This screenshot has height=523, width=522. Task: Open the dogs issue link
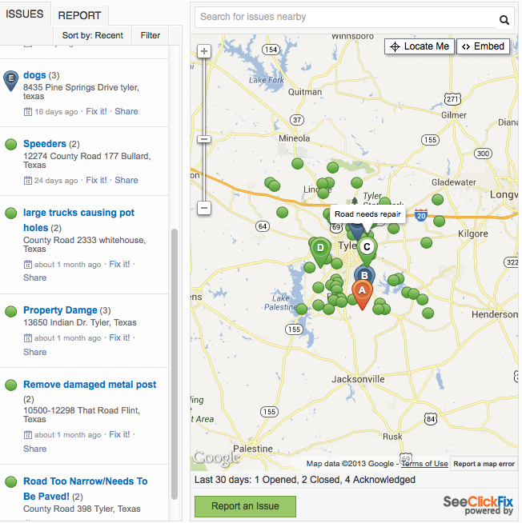(x=34, y=75)
